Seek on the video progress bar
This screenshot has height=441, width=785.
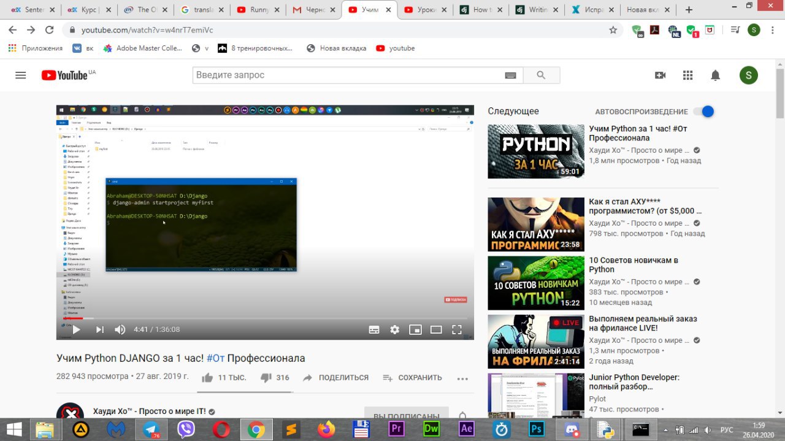click(x=265, y=318)
